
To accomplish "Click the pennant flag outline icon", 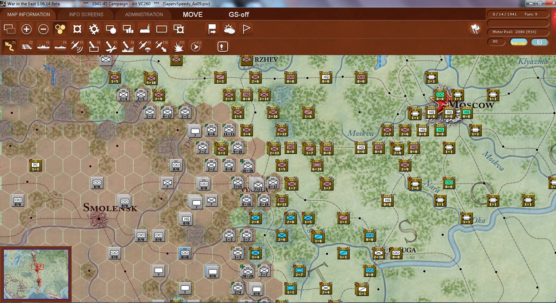I will click(x=246, y=29).
